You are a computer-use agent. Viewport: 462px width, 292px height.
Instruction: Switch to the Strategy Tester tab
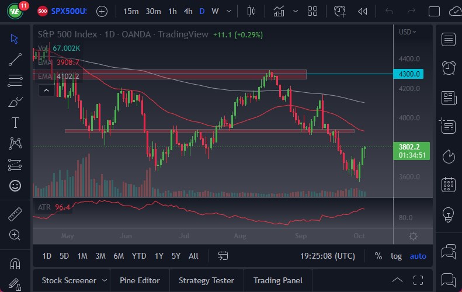[x=206, y=280]
